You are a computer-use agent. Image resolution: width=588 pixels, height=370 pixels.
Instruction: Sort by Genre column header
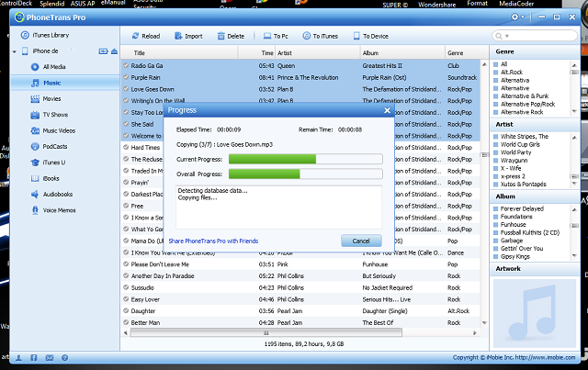tap(466, 53)
